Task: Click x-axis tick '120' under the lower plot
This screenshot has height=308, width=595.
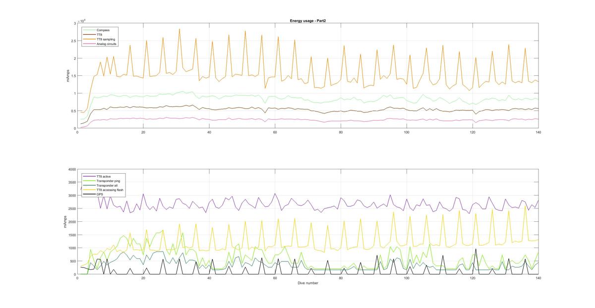Action: coord(473,278)
